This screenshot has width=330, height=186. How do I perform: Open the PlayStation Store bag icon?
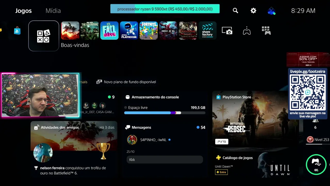[17, 30]
